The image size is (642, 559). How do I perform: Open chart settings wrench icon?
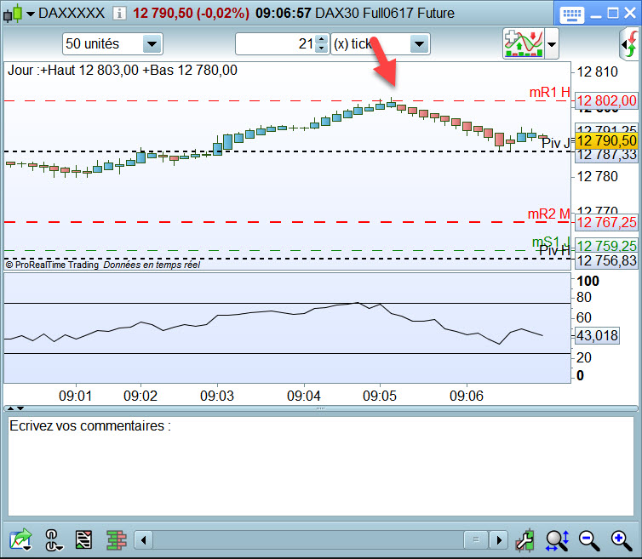pos(524,539)
